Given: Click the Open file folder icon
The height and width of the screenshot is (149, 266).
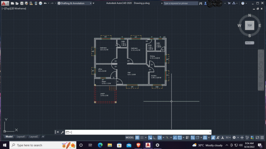Looking at the screenshot, I should coord(17,3).
